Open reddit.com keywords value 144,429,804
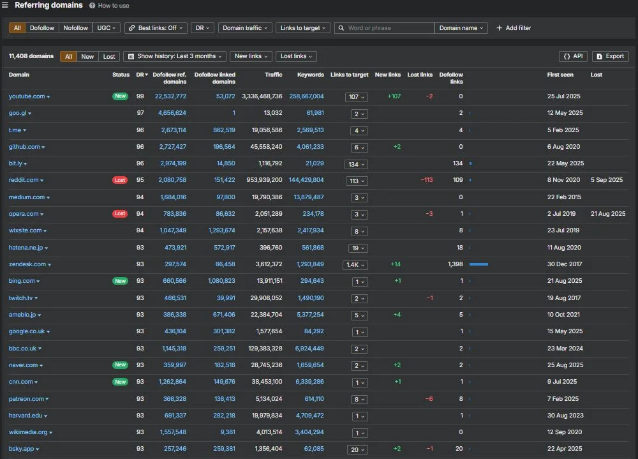 pos(306,180)
